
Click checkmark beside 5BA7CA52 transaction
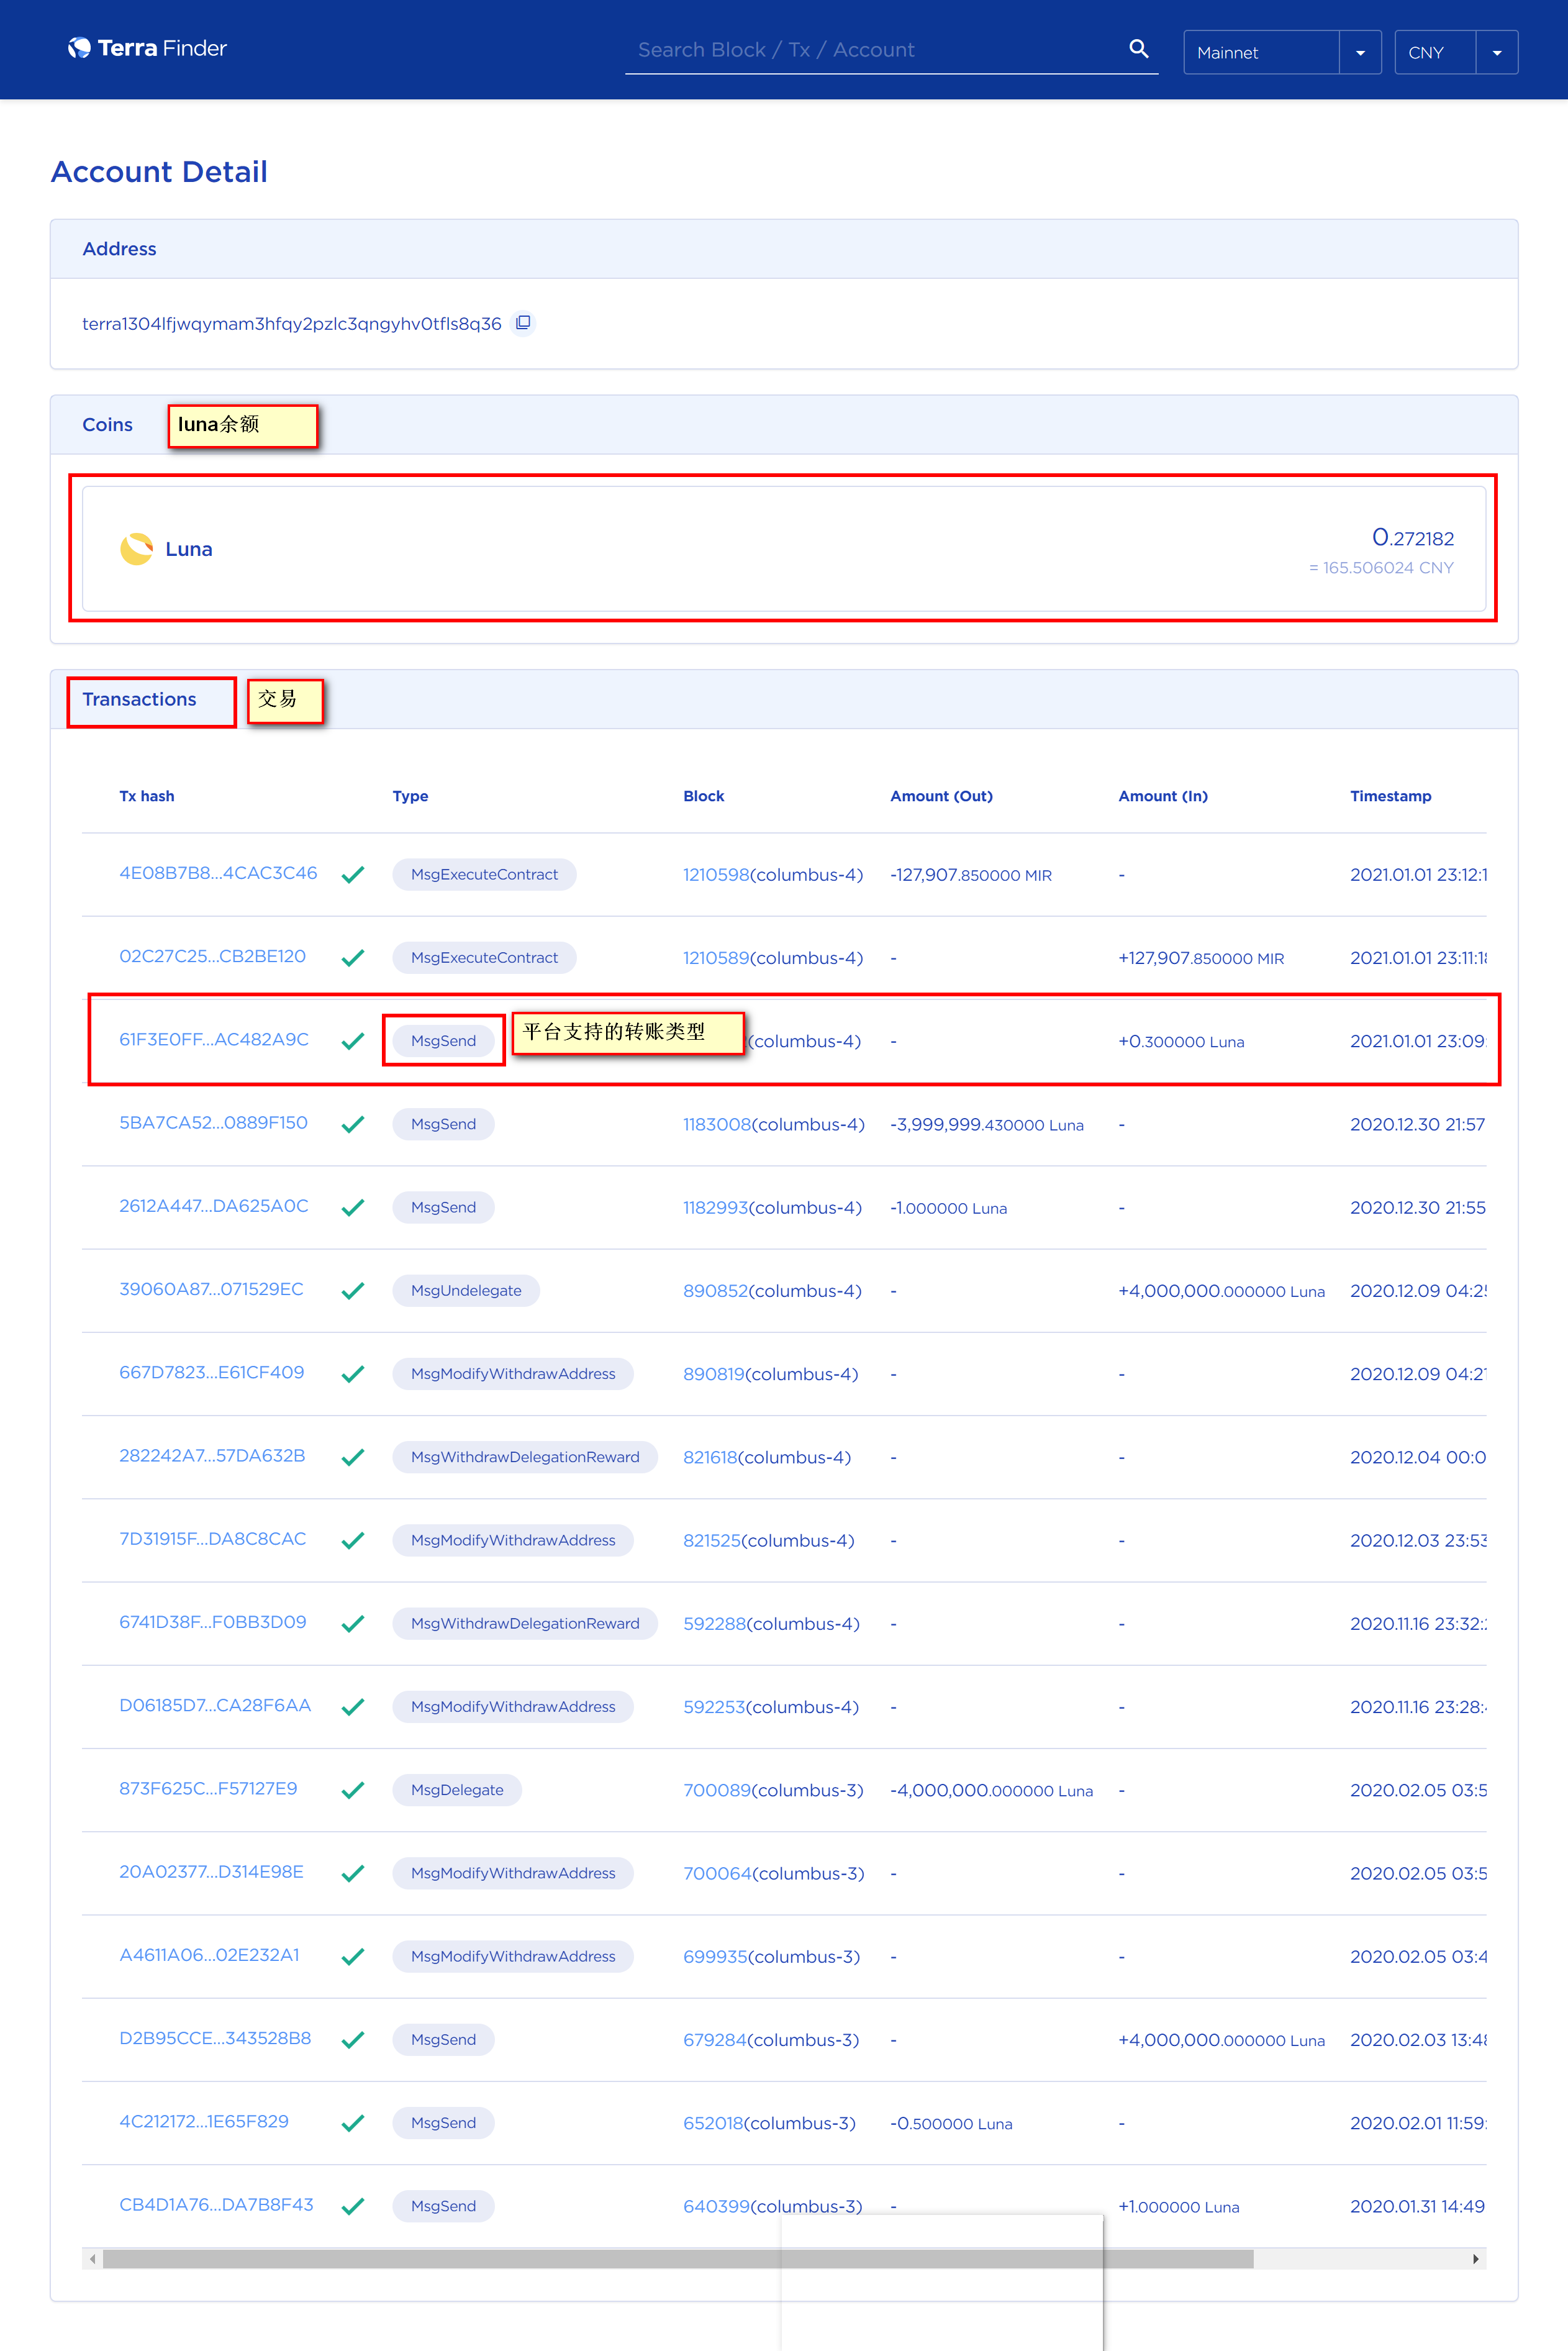pos(352,1124)
